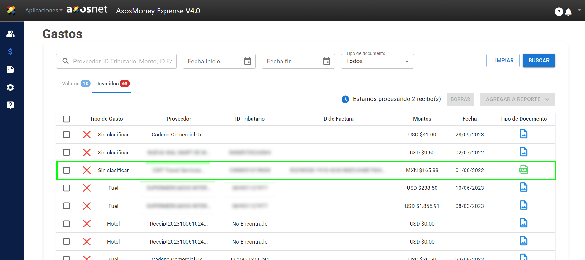Open the green XML document icon
The image size is (585, 260).
(x=523, y=170)
